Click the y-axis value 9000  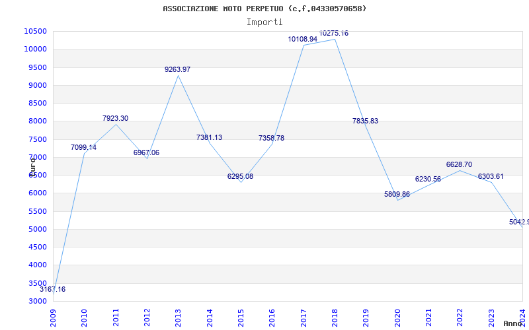pyautogui.click(x=37, y=85)
